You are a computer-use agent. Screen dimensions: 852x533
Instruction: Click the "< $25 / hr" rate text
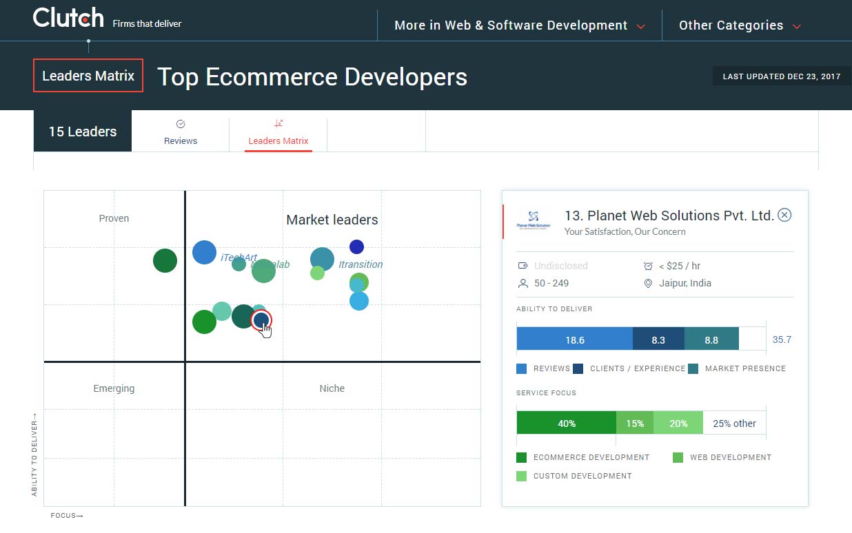click(x=680, y=266)
